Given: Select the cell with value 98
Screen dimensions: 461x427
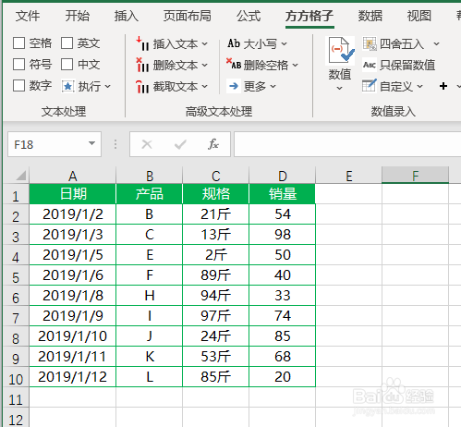Looking at the screenshot, I should [x=283, y=235].
